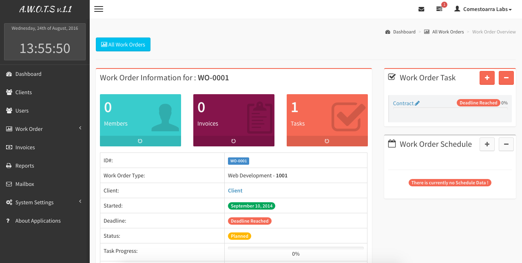Image resolution: width=522 pixels, height=263 pixels.
Task: Refresh the Members card
Action: coord(140,141)
